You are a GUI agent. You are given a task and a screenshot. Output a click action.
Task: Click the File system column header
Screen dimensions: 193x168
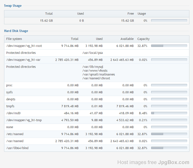14,39
